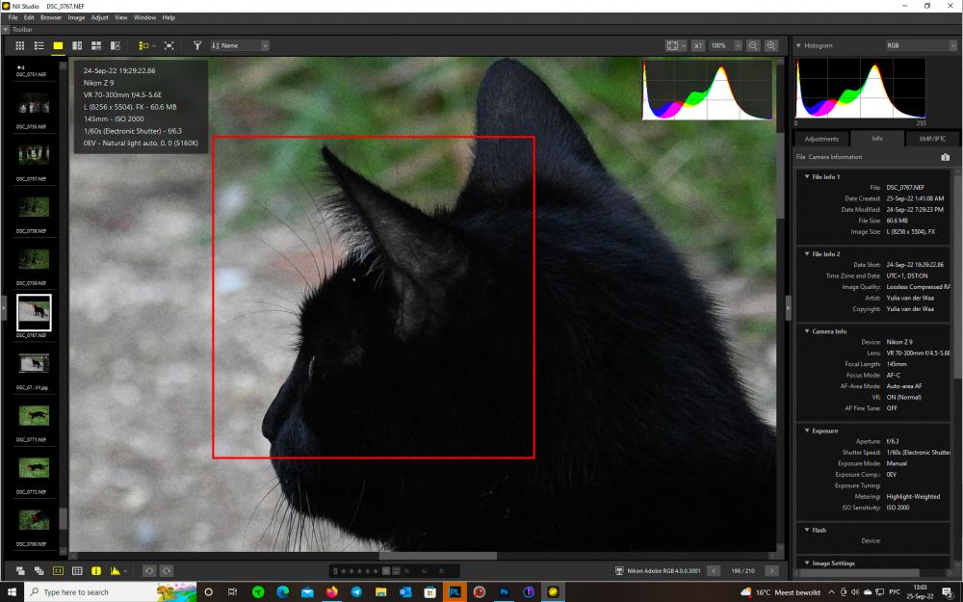The height and width of the screenshot is (602, 963).
Task: Open the four-image multi view
Action: pos(95,45)
